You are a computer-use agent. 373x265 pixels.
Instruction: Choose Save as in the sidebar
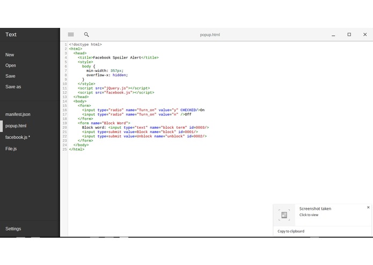tap(13, 87)
